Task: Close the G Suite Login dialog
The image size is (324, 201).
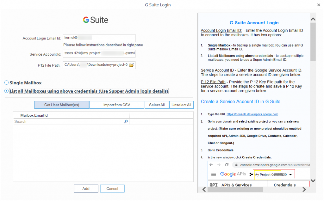Action: (319, 5)
